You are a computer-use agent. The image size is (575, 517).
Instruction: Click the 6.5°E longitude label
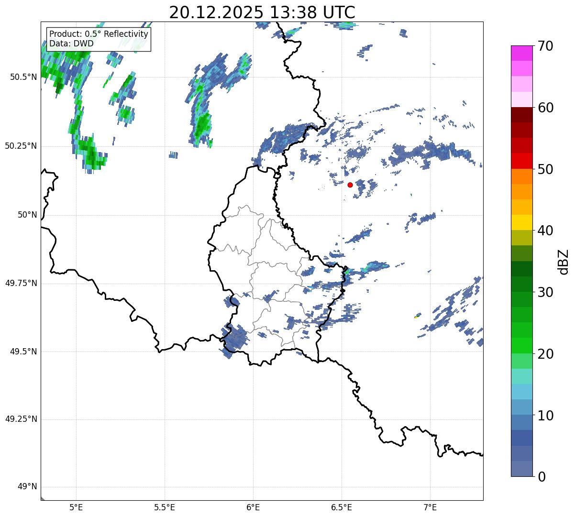(342, 507)
